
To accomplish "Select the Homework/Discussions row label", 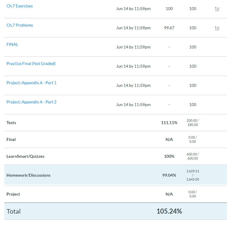I will click(28, 175).
